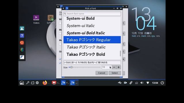Confirm font with the Select button
The height and width of the screenshot is (103, 184).
click(x=115, y=73)
